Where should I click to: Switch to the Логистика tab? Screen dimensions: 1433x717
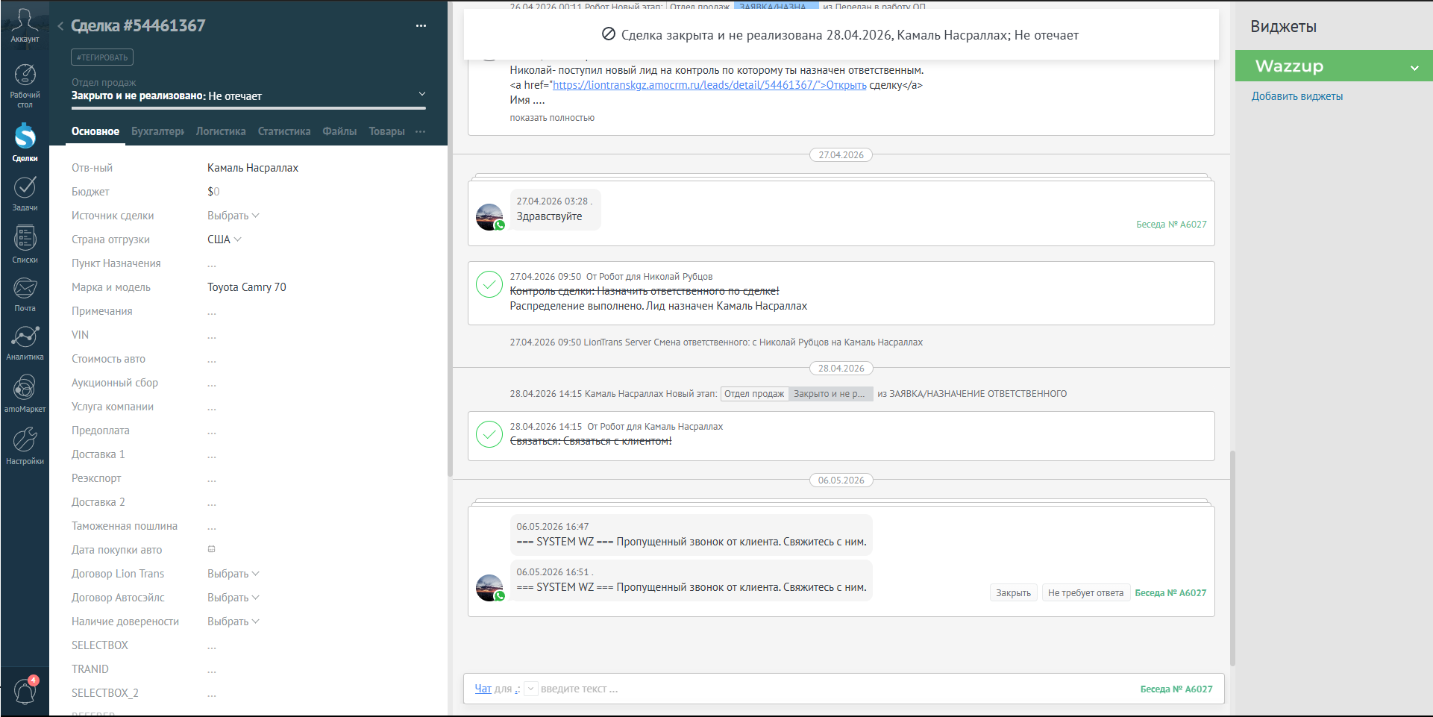click(221, 131)
